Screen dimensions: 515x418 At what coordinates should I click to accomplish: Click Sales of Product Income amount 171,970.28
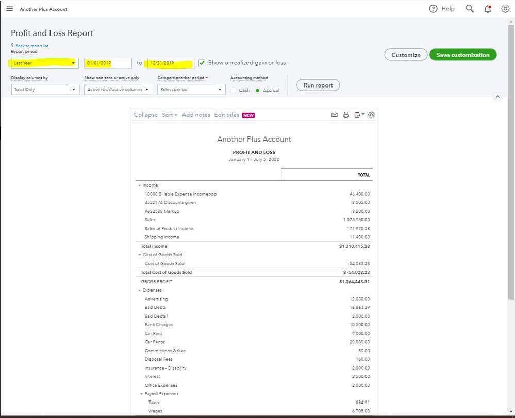click(358, 229)
